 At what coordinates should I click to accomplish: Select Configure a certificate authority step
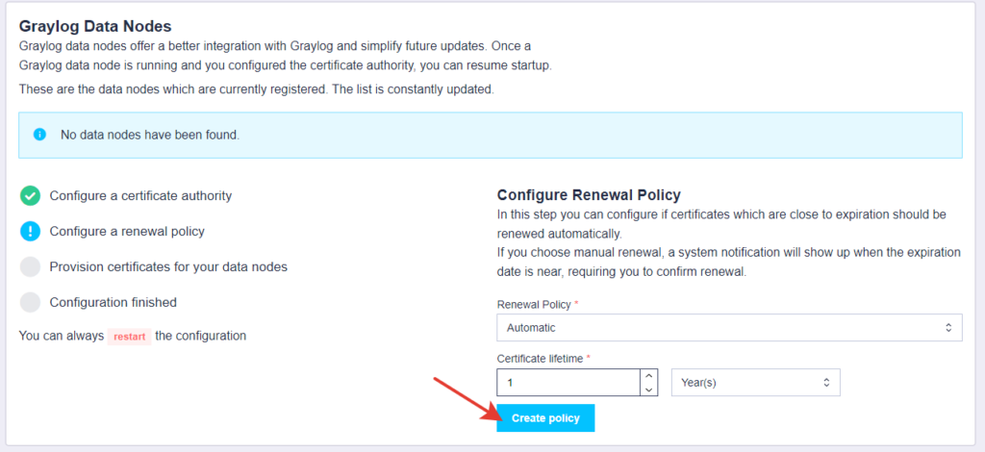(x=140, y=196)
